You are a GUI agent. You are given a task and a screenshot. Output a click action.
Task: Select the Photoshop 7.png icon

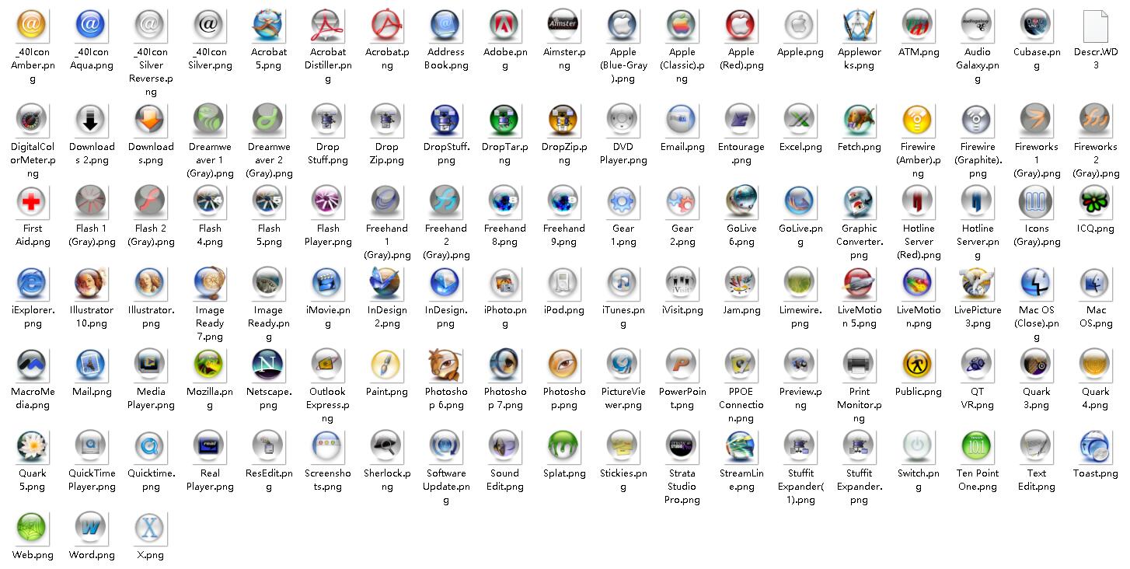[504, 365]
